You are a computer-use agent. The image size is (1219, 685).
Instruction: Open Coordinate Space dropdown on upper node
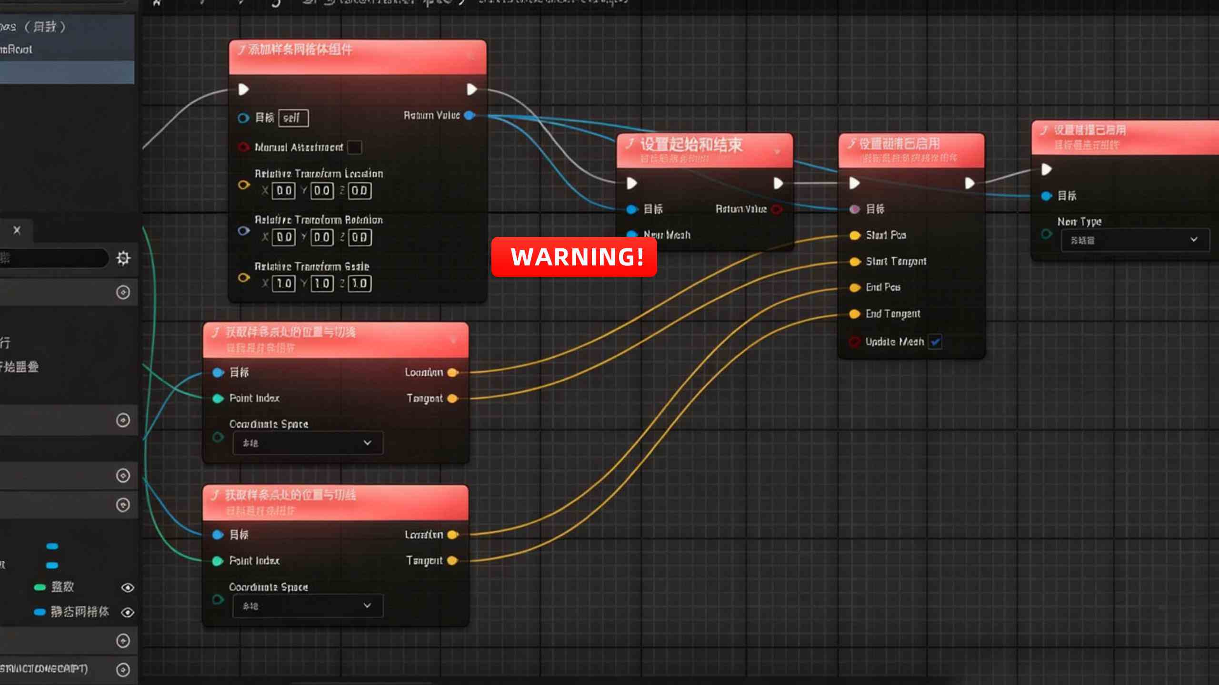coord(308,443)
